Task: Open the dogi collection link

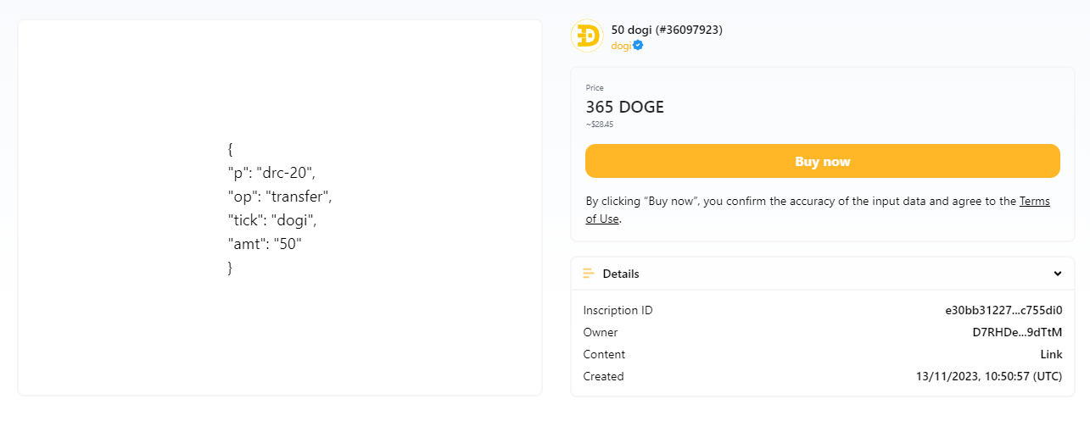Action: pos(621,46)
